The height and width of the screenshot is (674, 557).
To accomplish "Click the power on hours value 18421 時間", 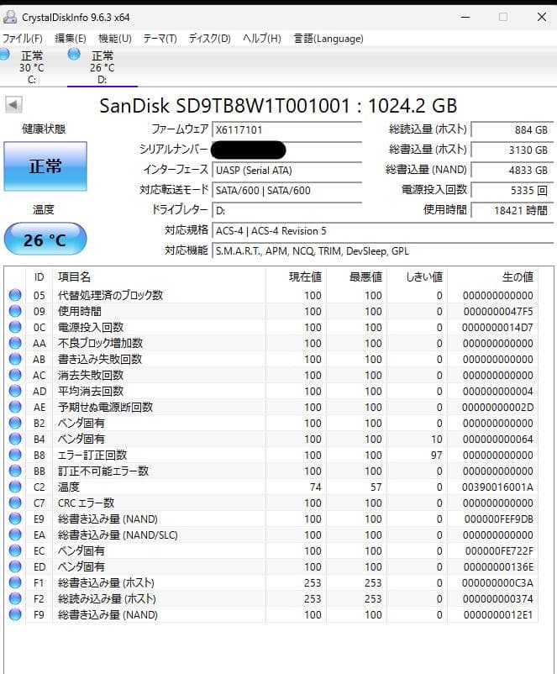I will [x=512, y=211].
